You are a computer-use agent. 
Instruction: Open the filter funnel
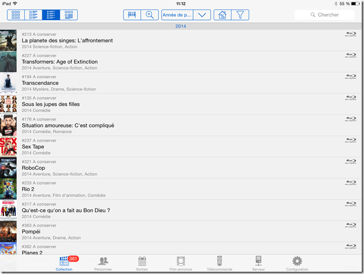click(x=240, y=15)
